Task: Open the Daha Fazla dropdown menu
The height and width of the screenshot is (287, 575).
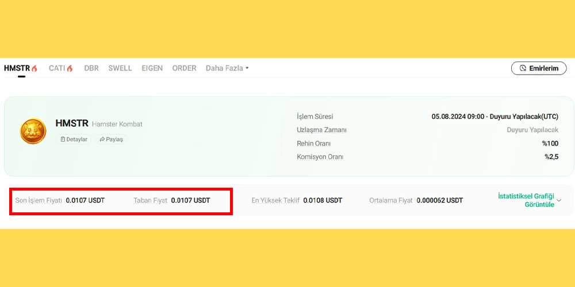Action: [x=227, y=68]
